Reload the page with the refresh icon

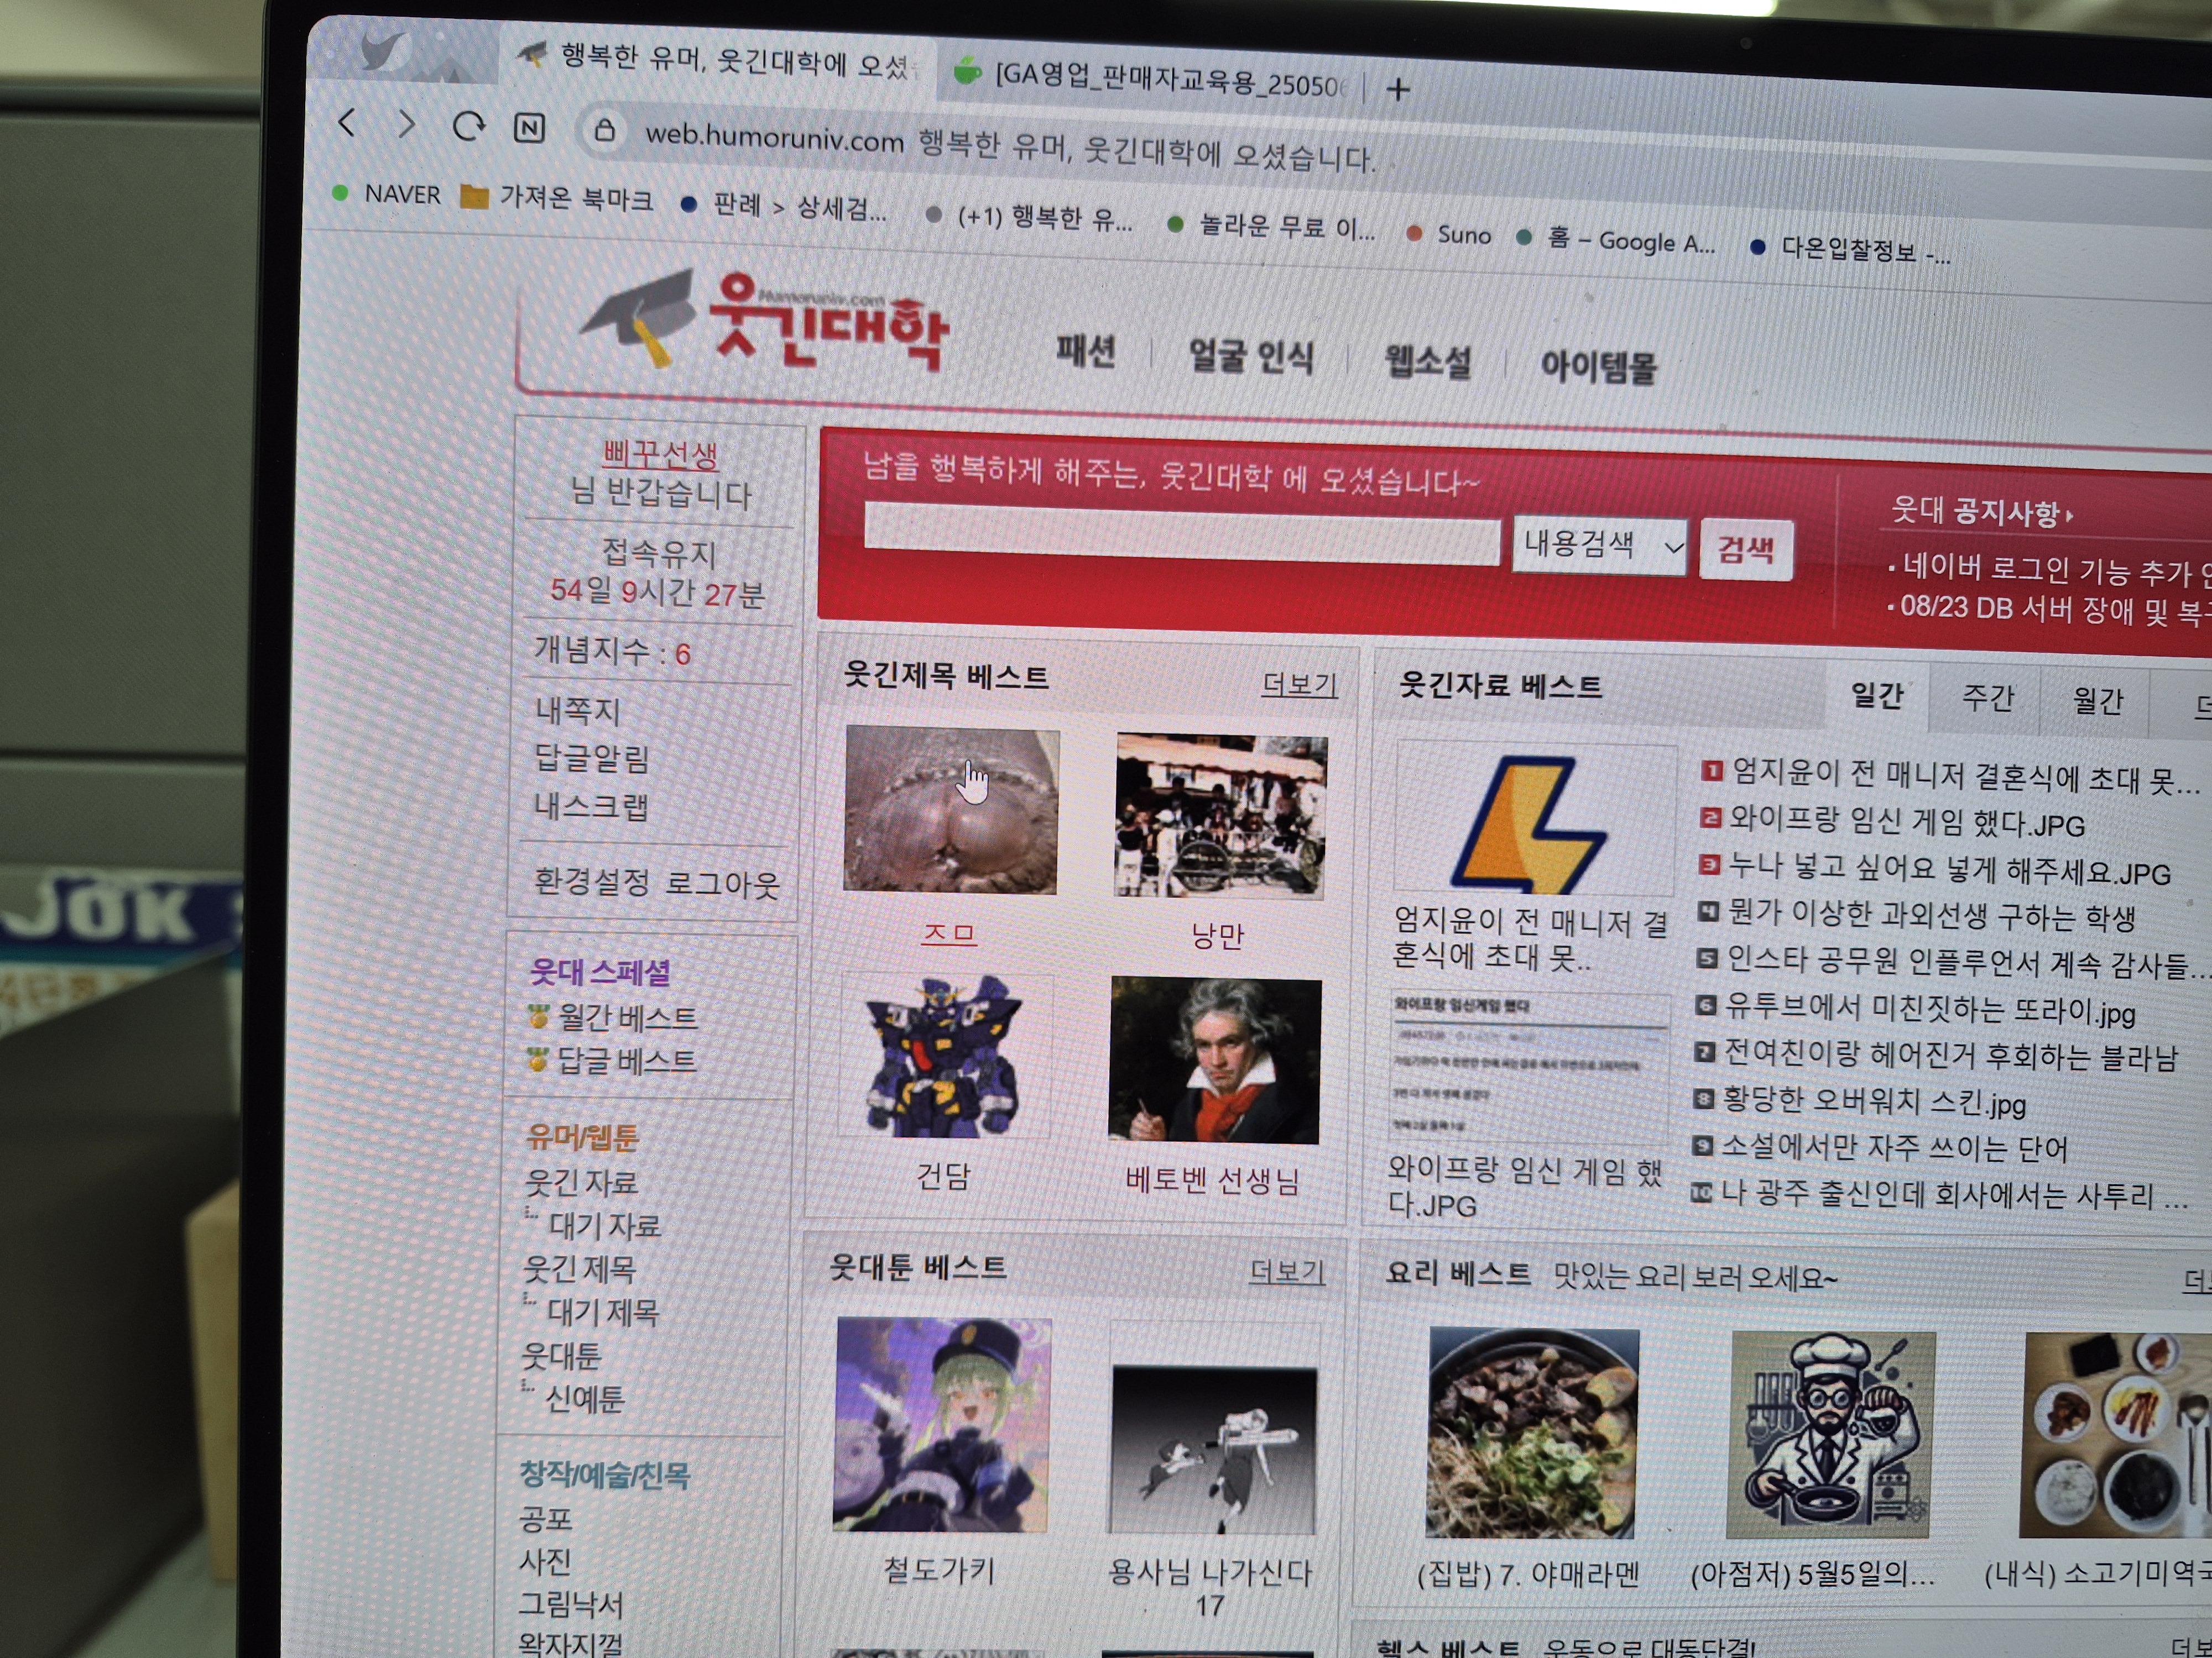[x=467, y=127]
